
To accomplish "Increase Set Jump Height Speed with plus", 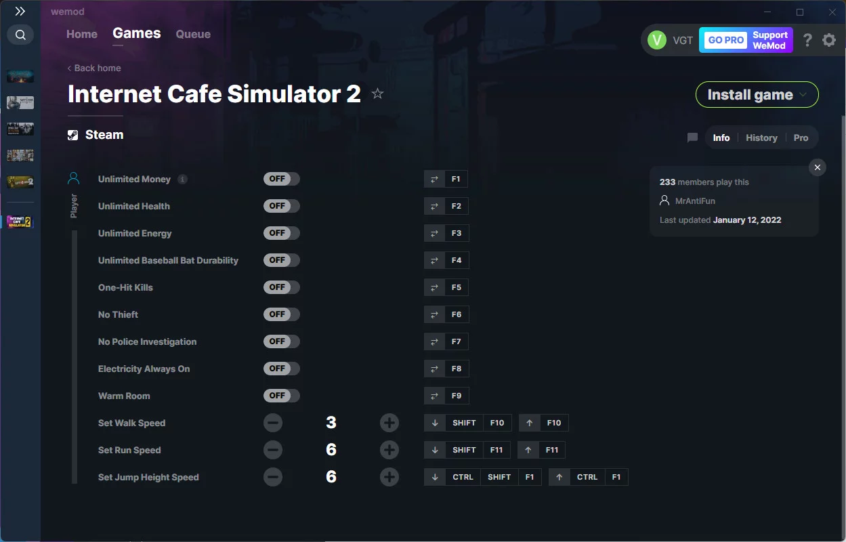I will [x=389, y=478].
